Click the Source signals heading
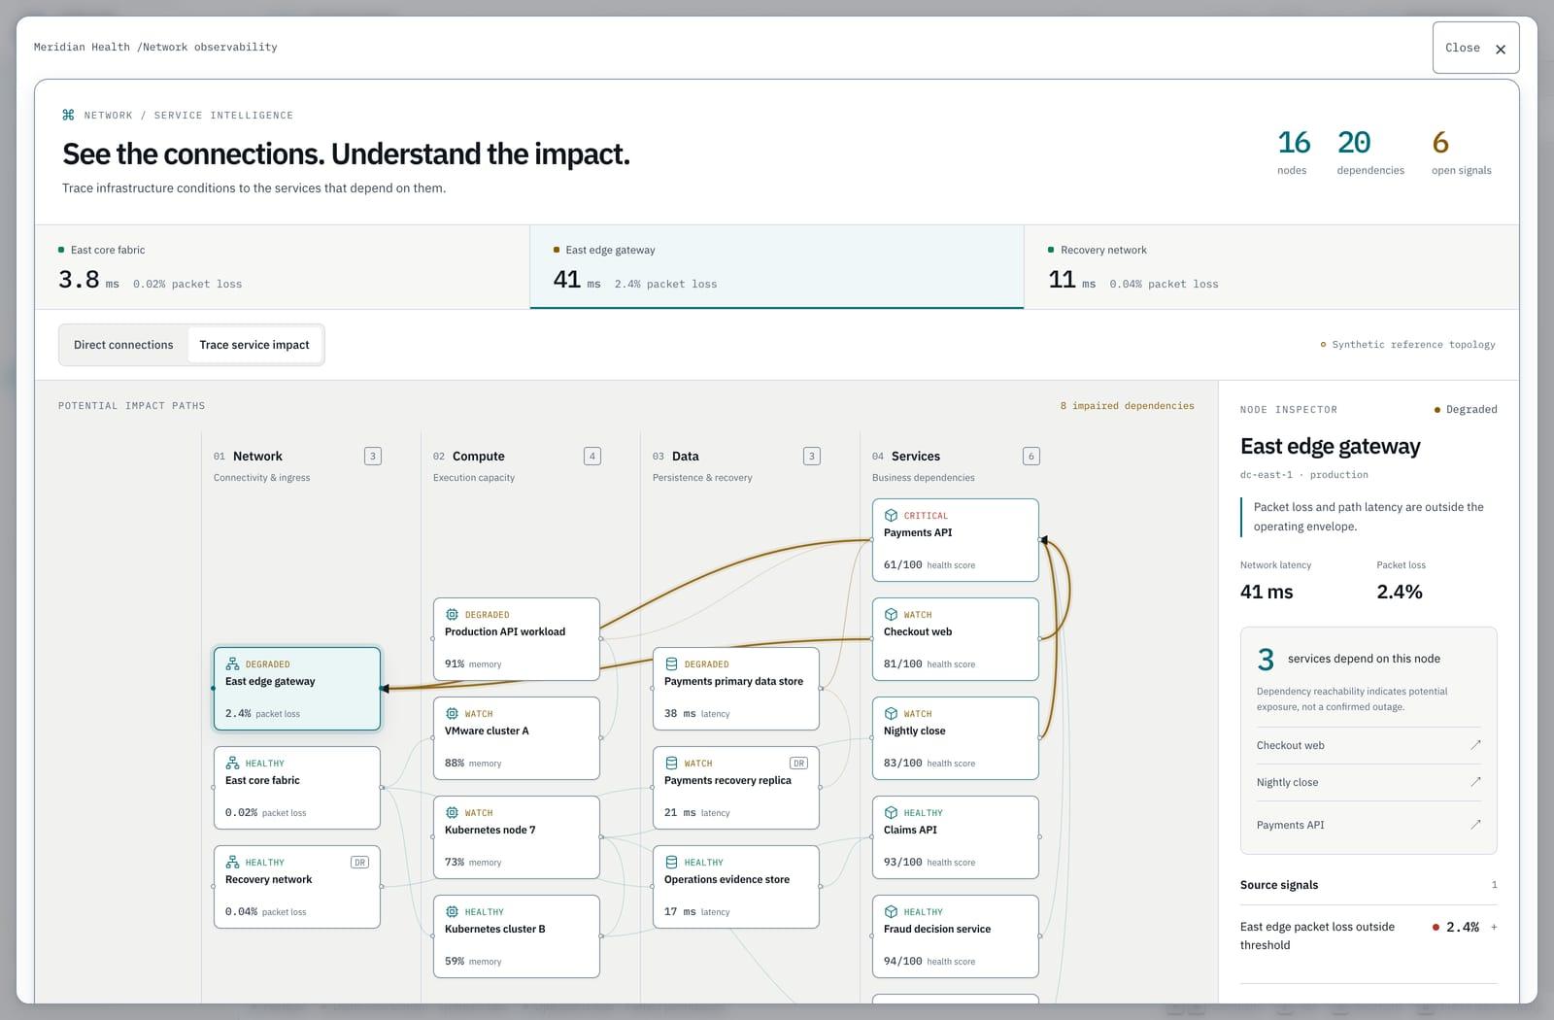Screen dimensions: 1554x1020 (x=1279, y=885)
